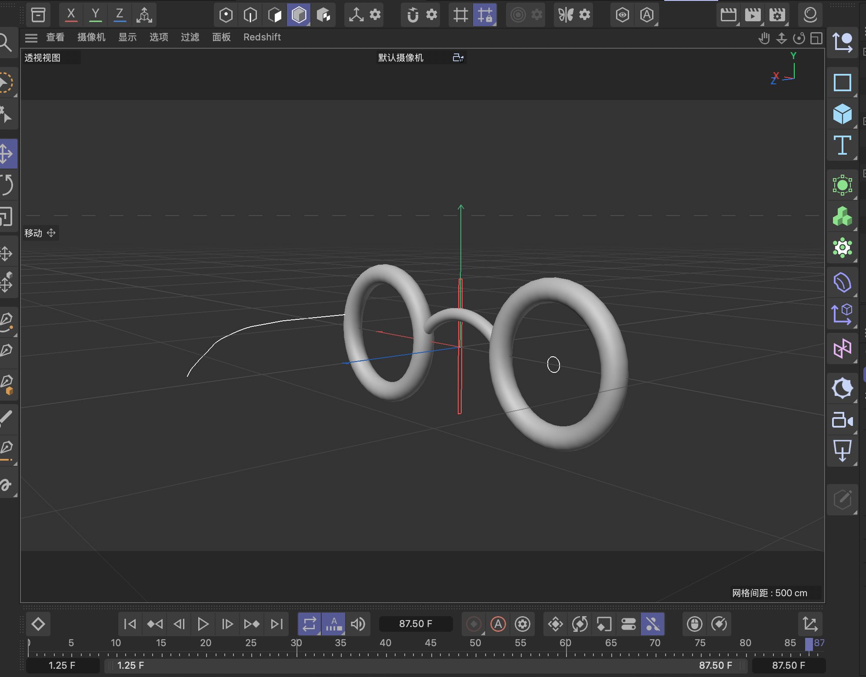Open the pink deformer objects flyout
This screenshot has width=866, height=677.
pyautogui.click(x=842, y=348)
